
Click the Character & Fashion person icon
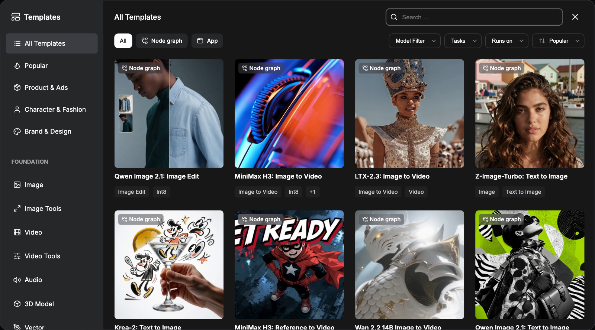coord(17,110)
